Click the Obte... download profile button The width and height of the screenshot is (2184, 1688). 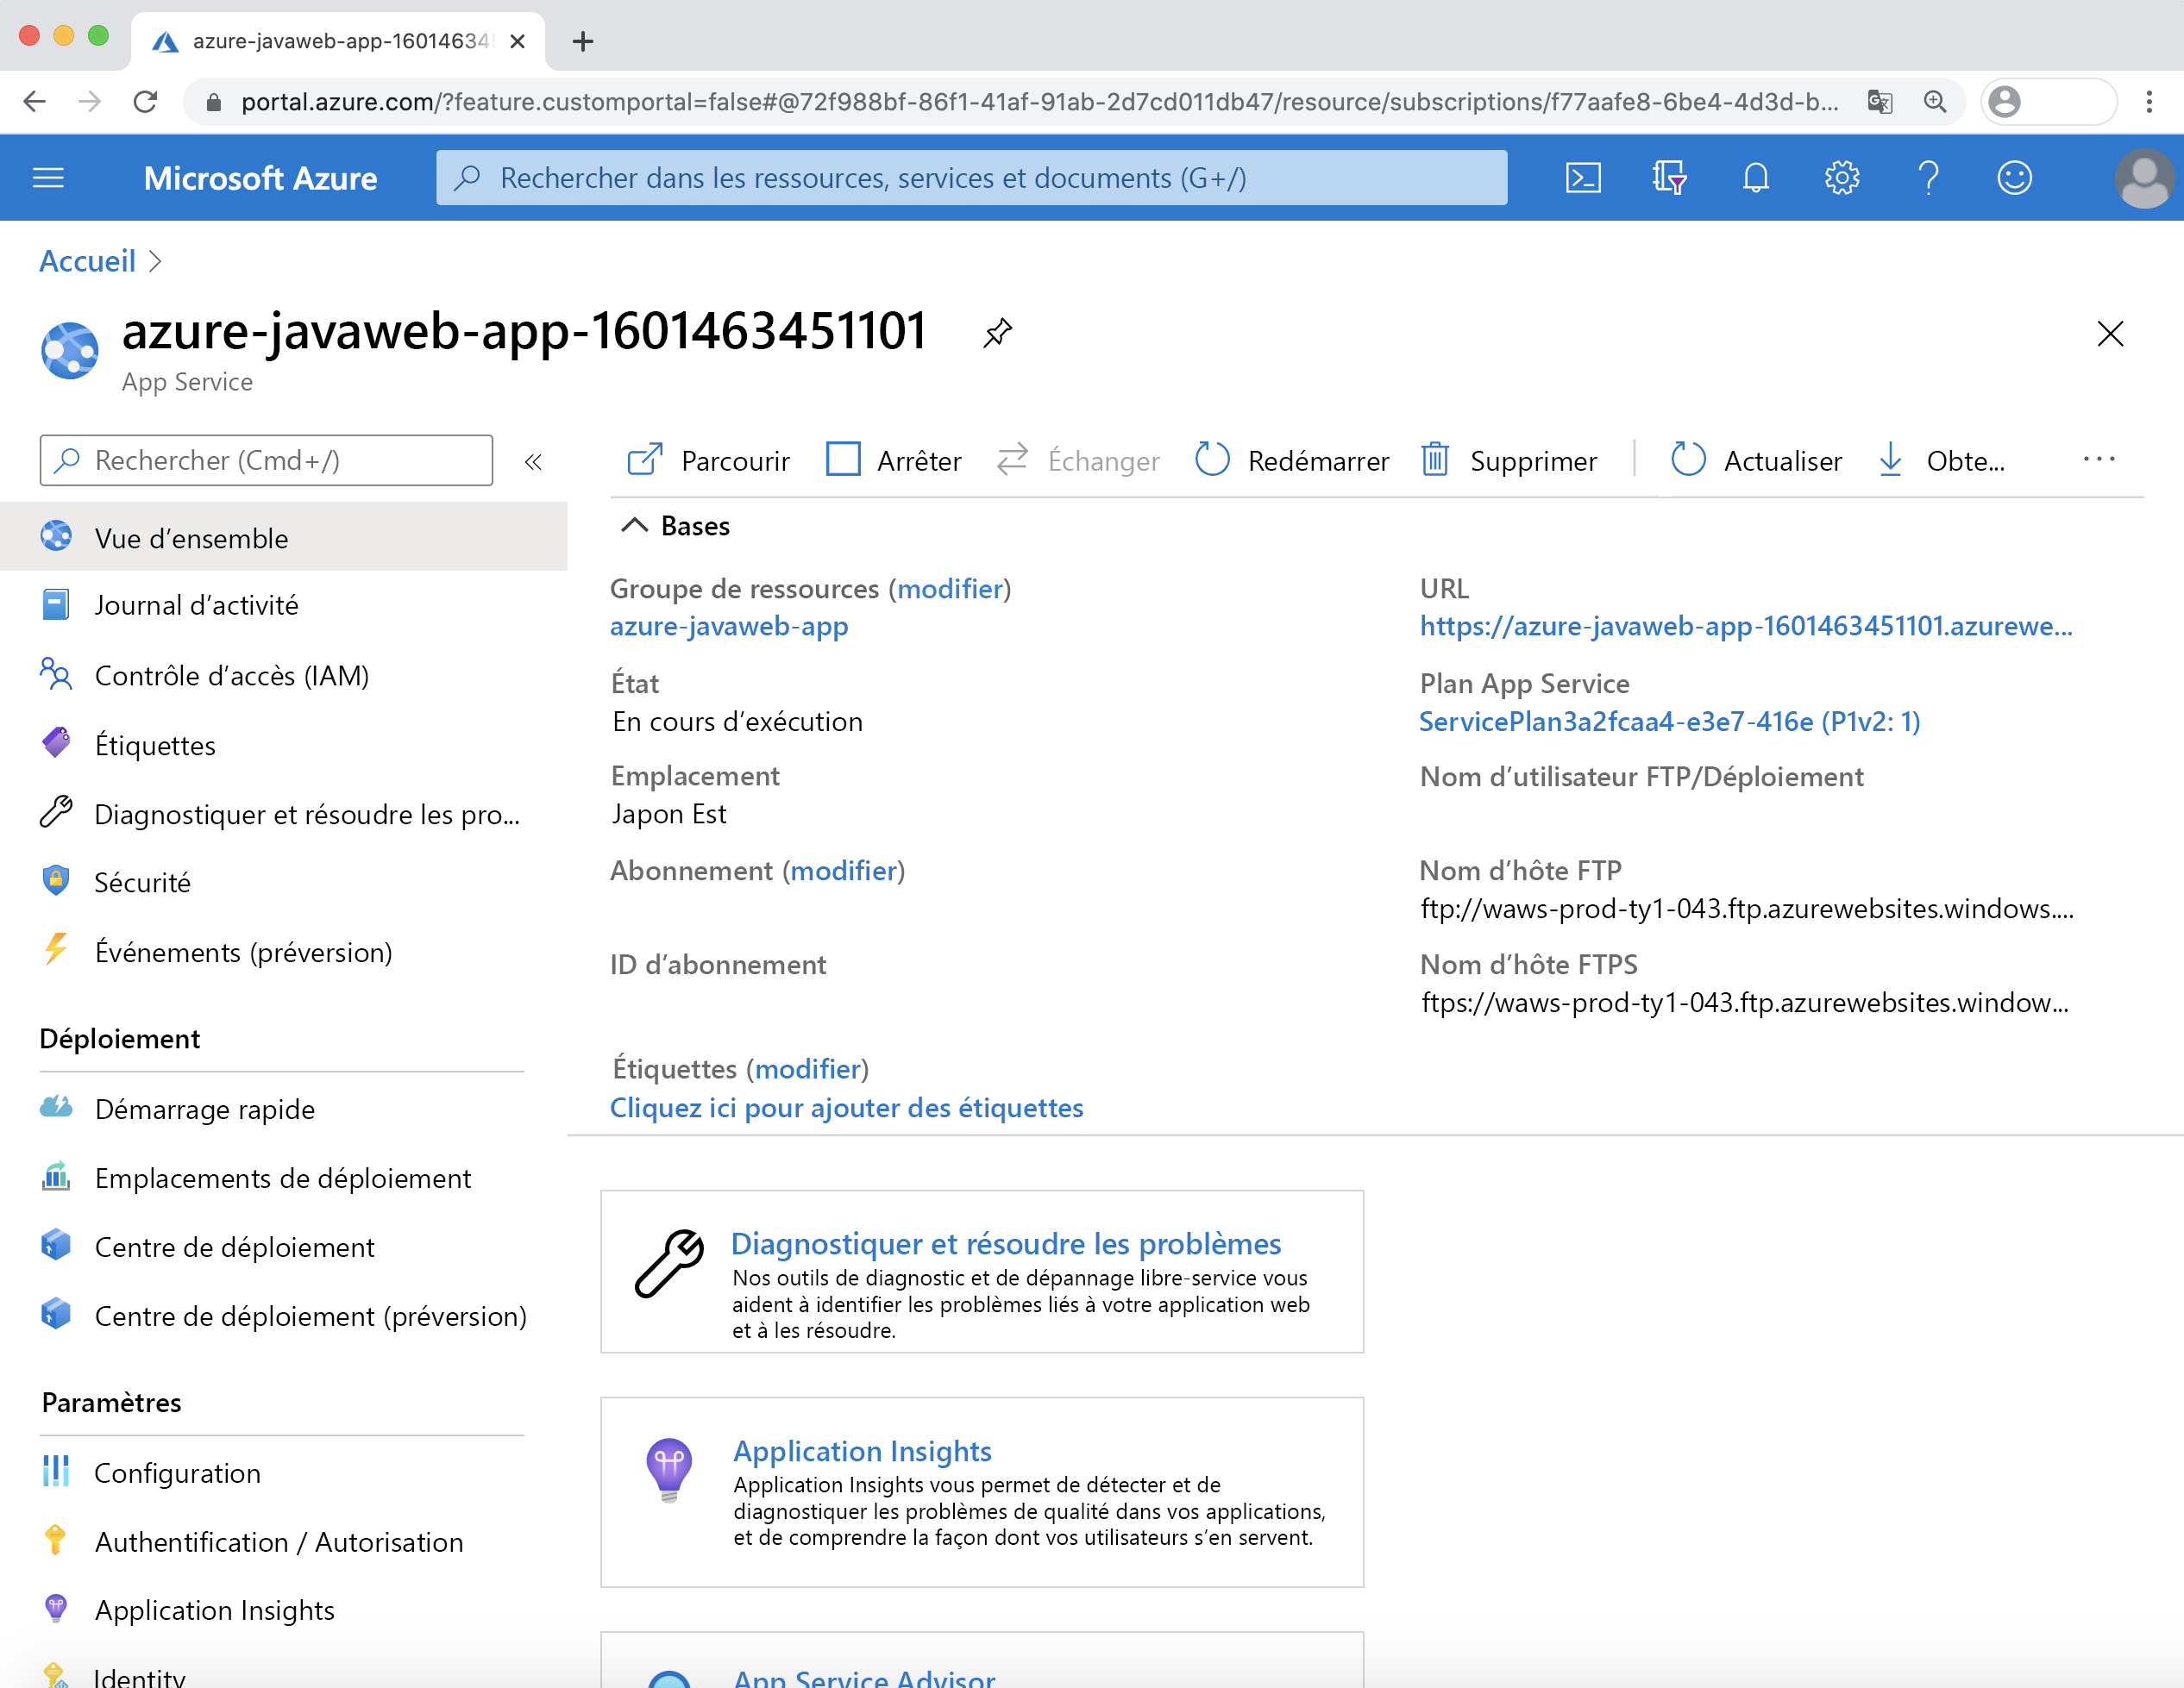(x=1941, y=460)
